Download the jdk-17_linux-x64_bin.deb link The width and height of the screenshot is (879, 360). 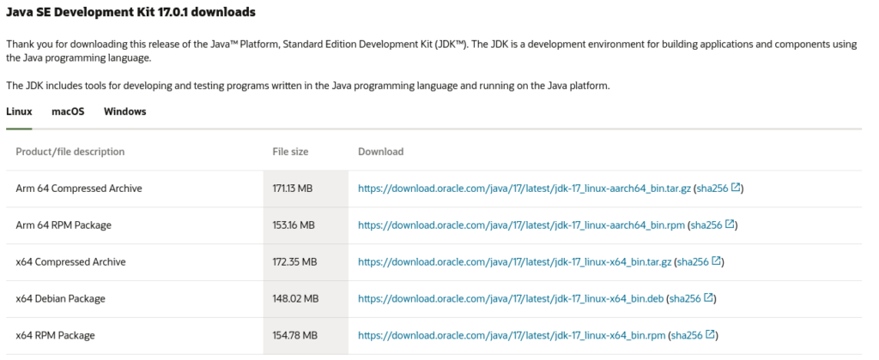[512, 299]
